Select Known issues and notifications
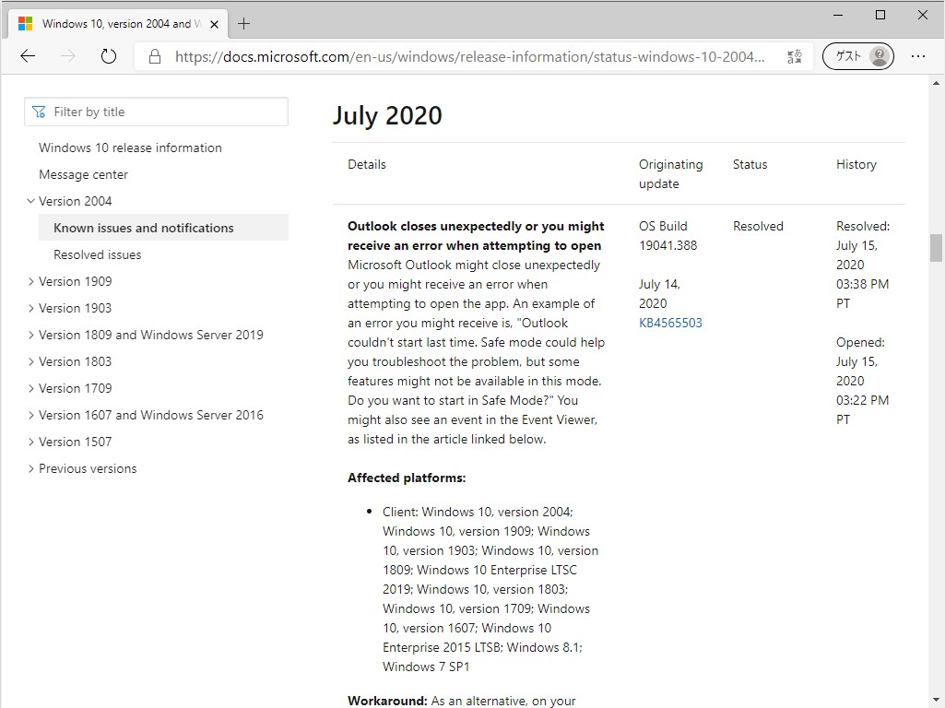Image resolution: width=945 pixels, height=708 pixels. click(x=144, y=228)
